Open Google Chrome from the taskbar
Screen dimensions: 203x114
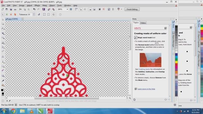pos(13,111)
